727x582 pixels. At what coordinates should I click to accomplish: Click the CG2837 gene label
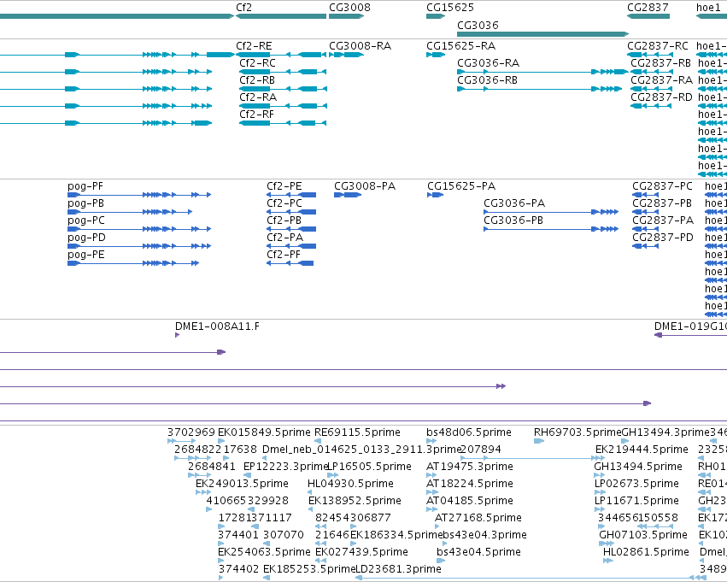coord(648,8)
